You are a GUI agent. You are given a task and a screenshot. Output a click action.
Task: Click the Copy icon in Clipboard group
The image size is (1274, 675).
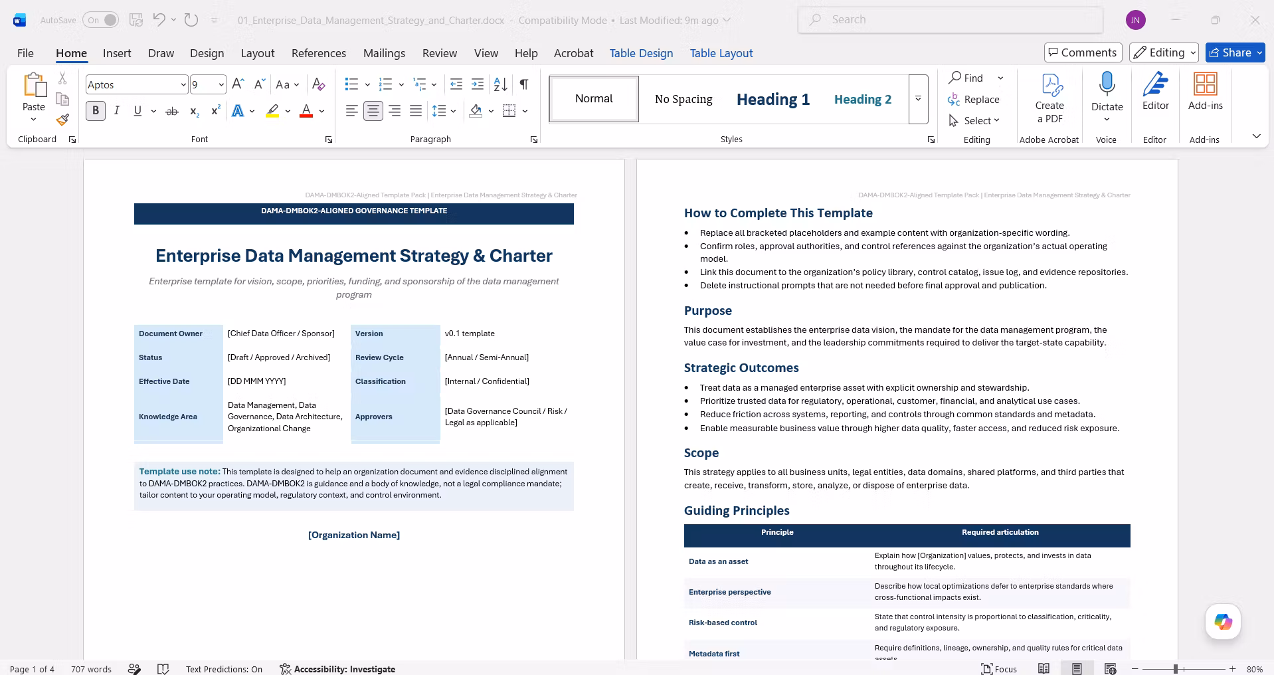62,99
